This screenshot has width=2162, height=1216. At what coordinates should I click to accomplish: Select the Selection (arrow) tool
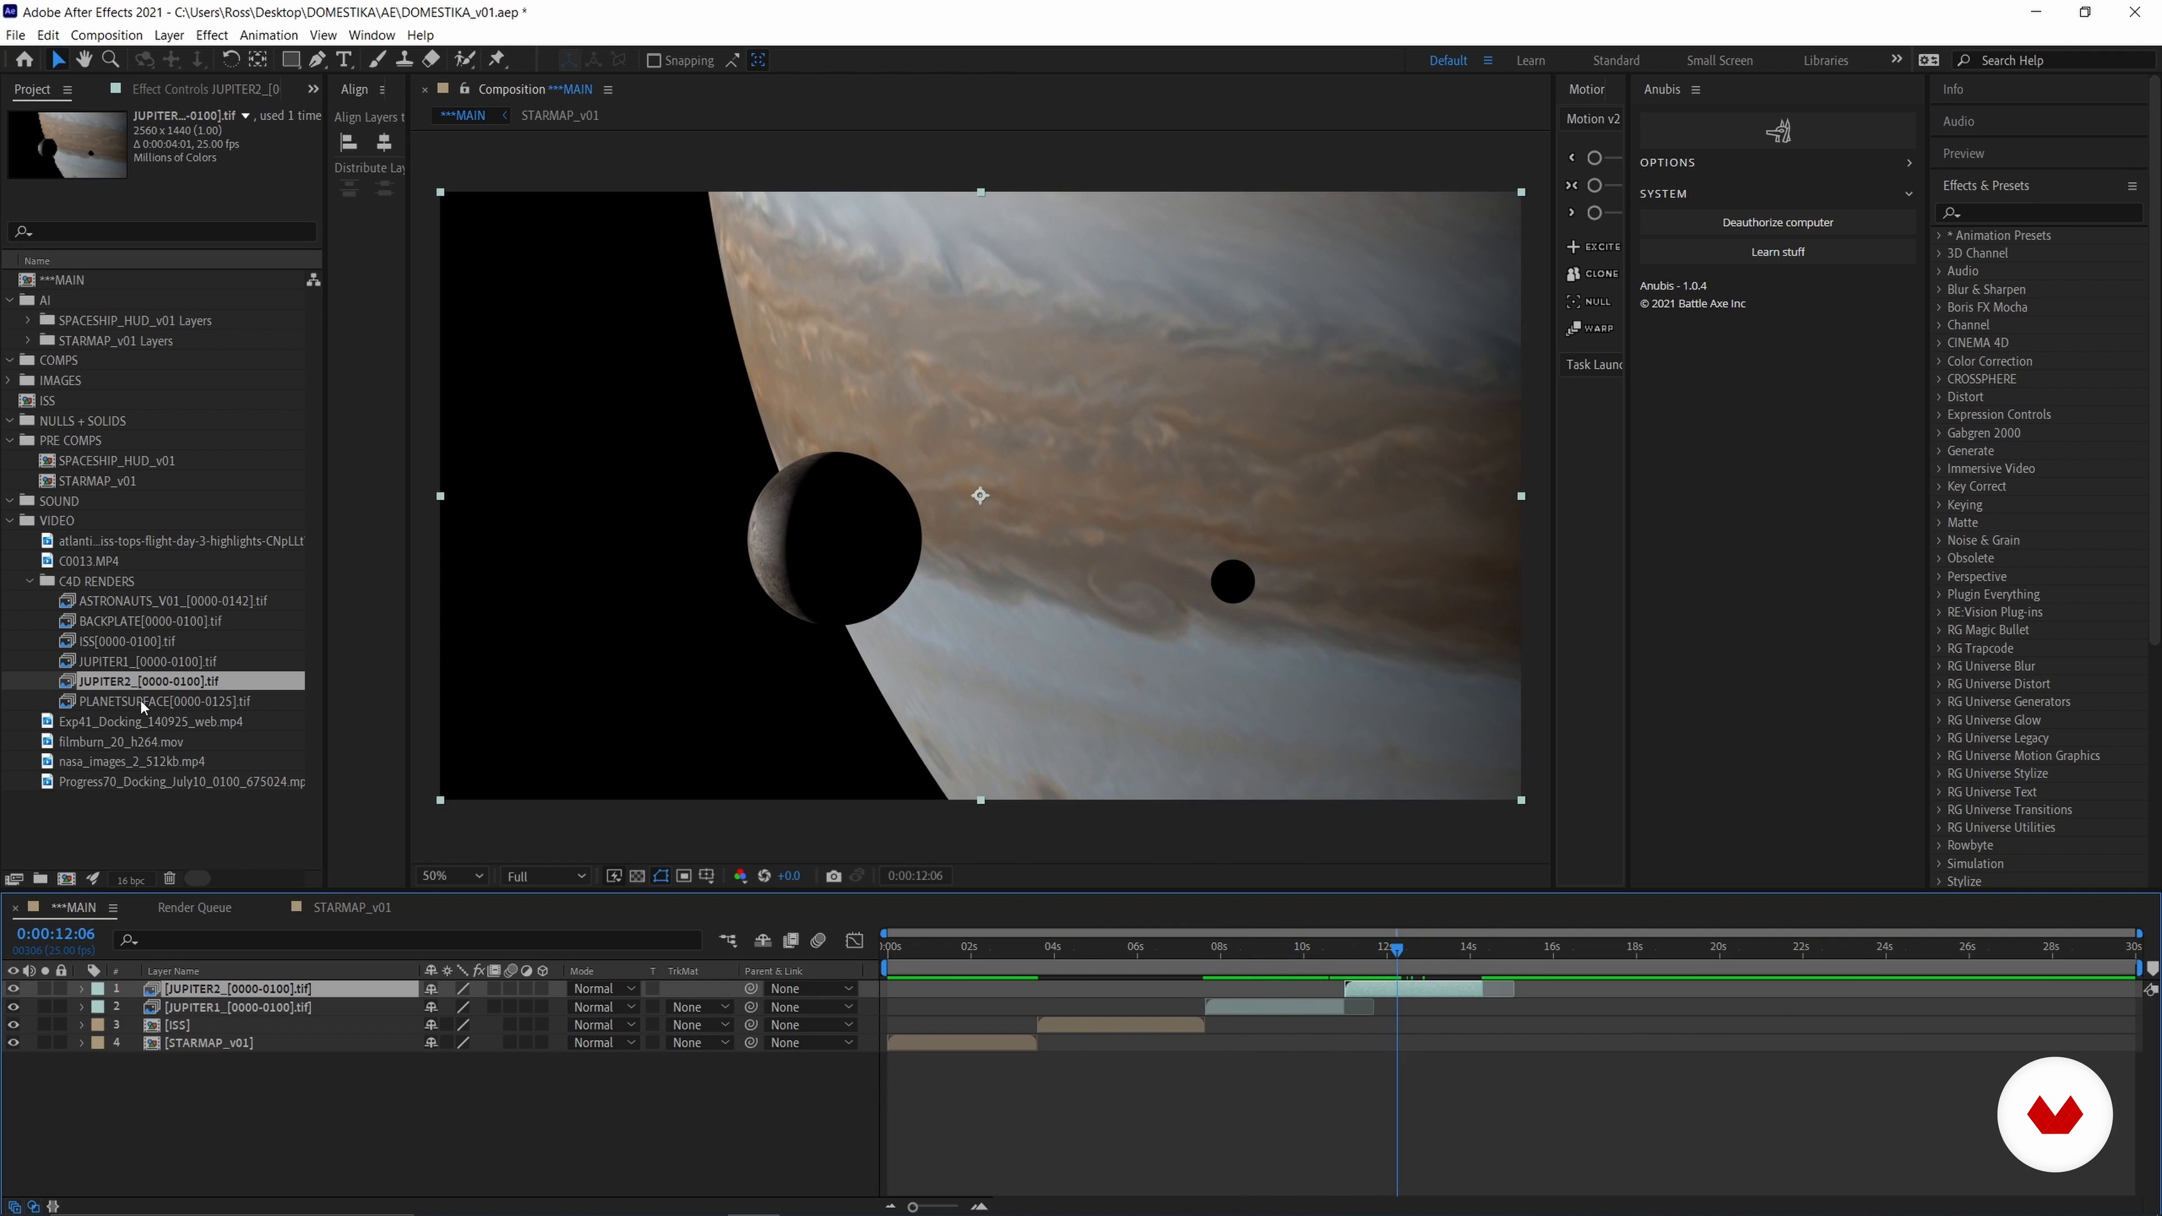(x=58, y=60)
